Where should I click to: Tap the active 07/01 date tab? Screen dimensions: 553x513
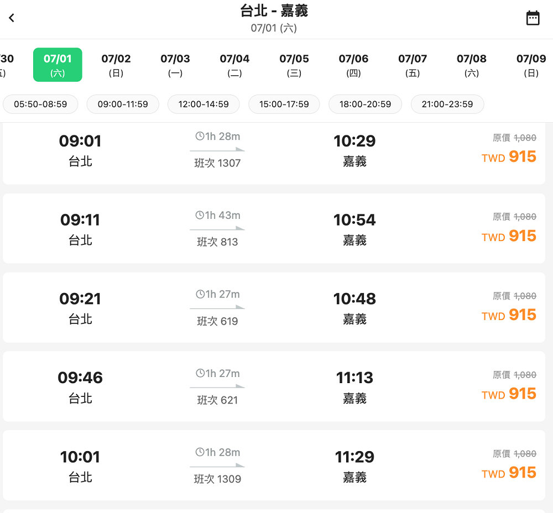point(58,65)
